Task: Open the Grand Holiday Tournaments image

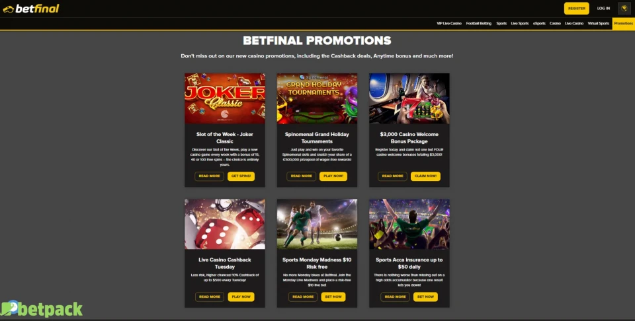Action: 317,98
